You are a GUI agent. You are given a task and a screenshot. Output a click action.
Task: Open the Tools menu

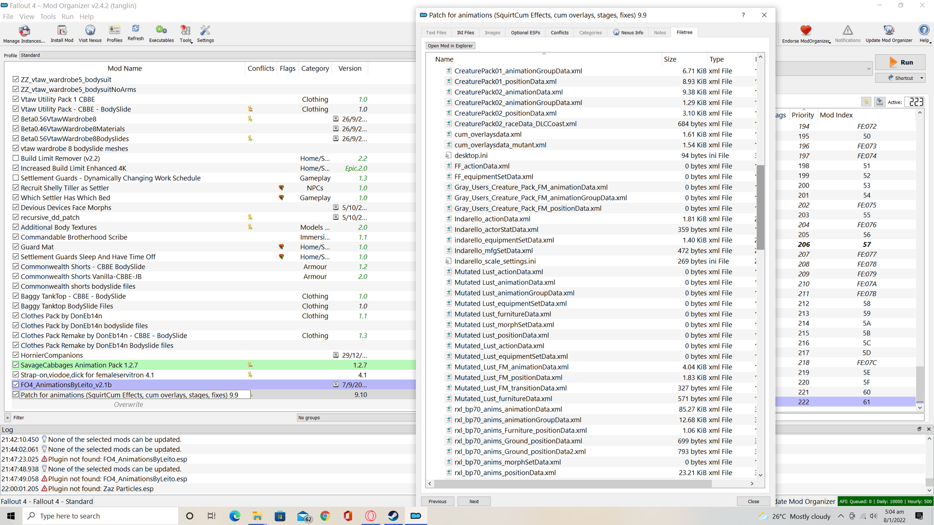[x=48, y=17]
